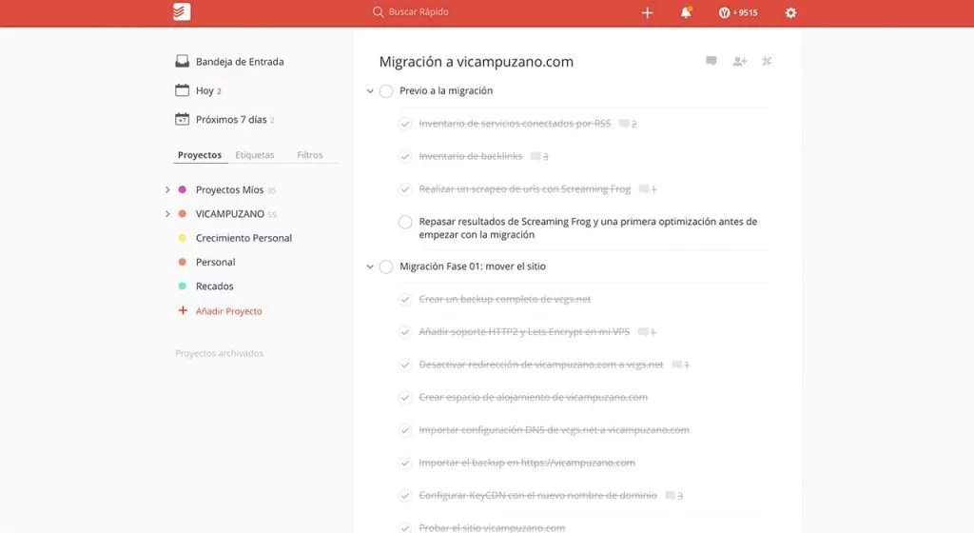Expand the VICAMPUZANO project
This screenshot has height=533, width=974.
(x=167, y=214)
